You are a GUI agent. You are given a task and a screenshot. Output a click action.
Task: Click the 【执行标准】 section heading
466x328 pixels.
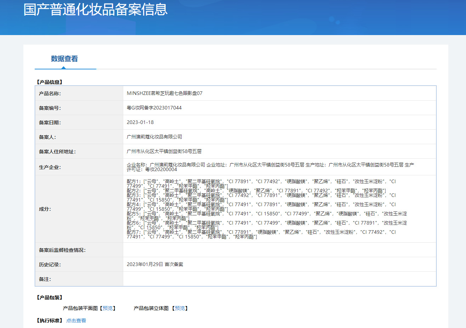tap(50, 321)
